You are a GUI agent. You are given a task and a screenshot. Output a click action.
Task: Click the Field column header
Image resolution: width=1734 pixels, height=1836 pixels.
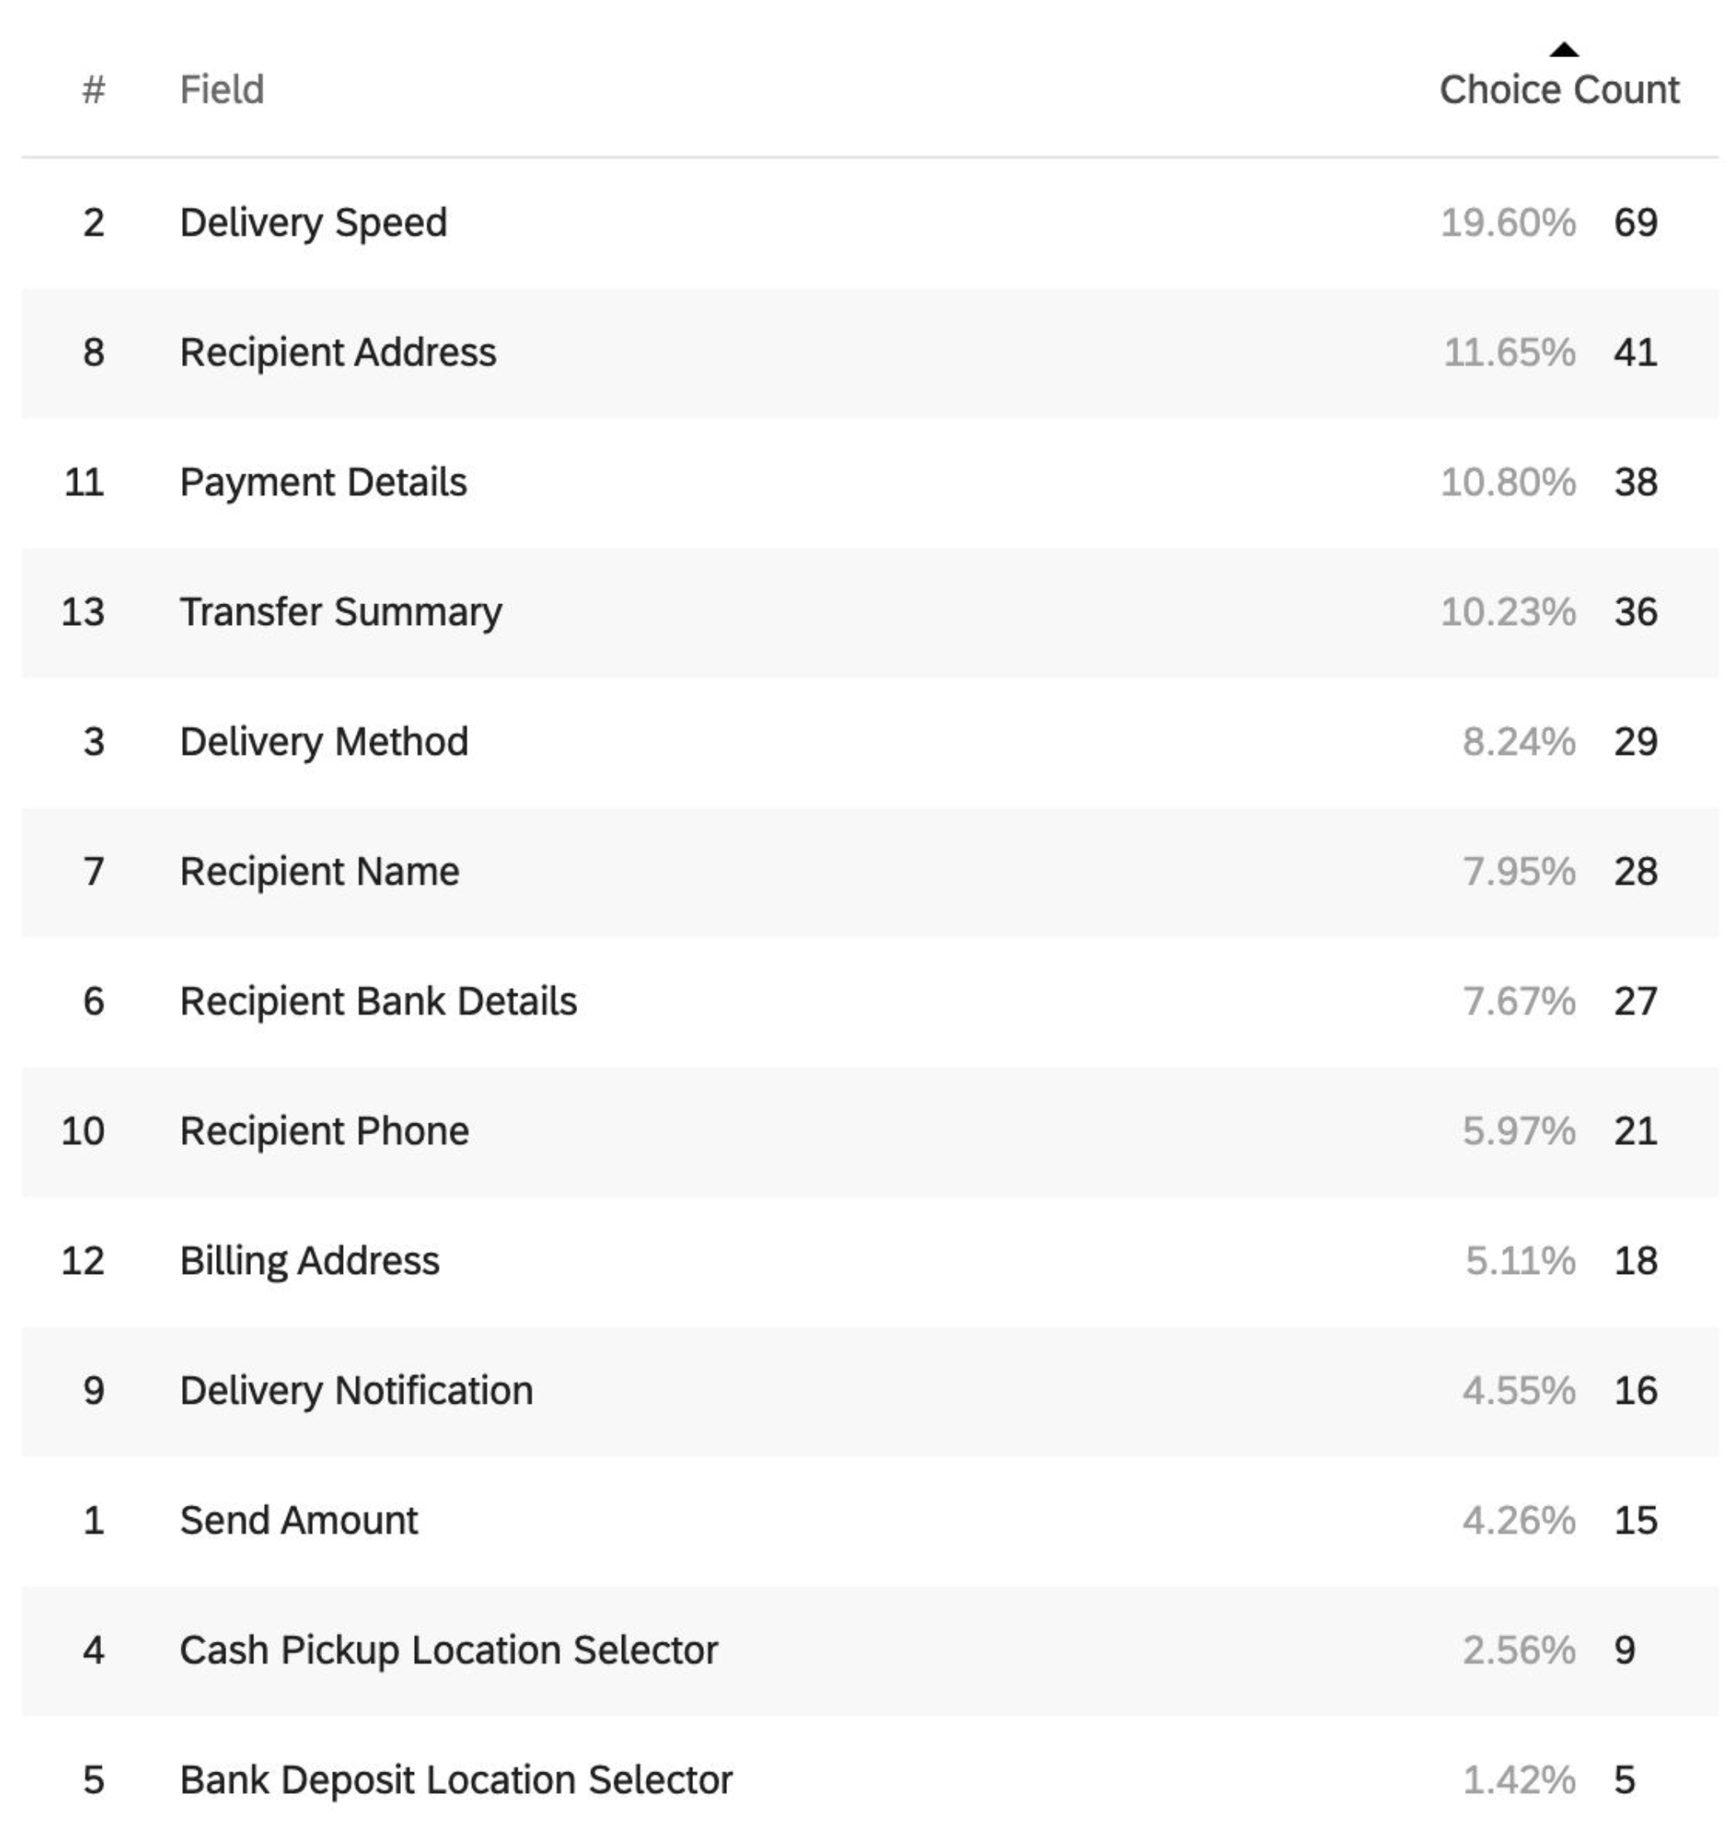(x=222, y=89)
